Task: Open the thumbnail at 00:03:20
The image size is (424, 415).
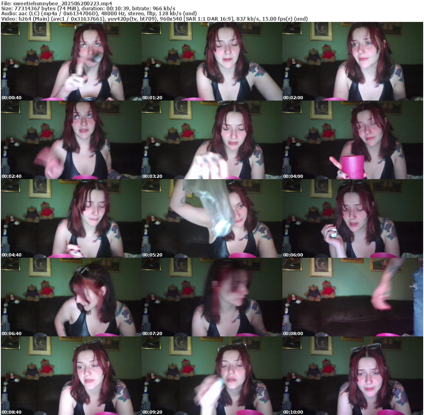Action: [212, 140]
